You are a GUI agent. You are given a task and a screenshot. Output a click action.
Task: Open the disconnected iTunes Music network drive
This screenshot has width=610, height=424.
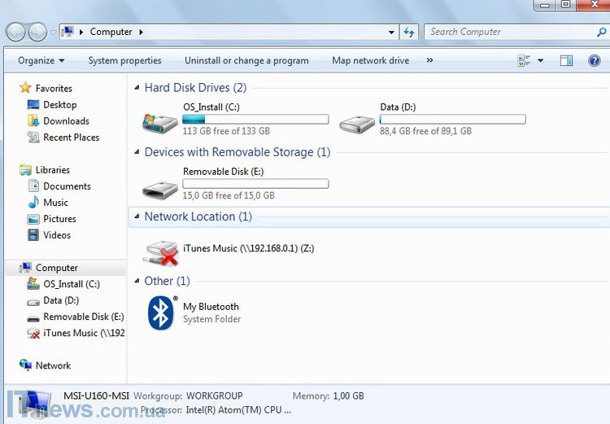coord(160,251)
